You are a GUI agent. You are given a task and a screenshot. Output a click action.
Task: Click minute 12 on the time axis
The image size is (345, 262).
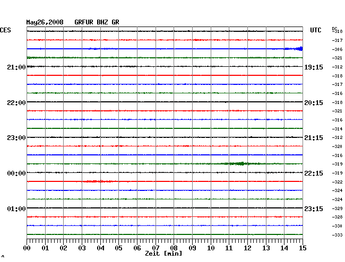pyautogui.click(x=247, y=248)
